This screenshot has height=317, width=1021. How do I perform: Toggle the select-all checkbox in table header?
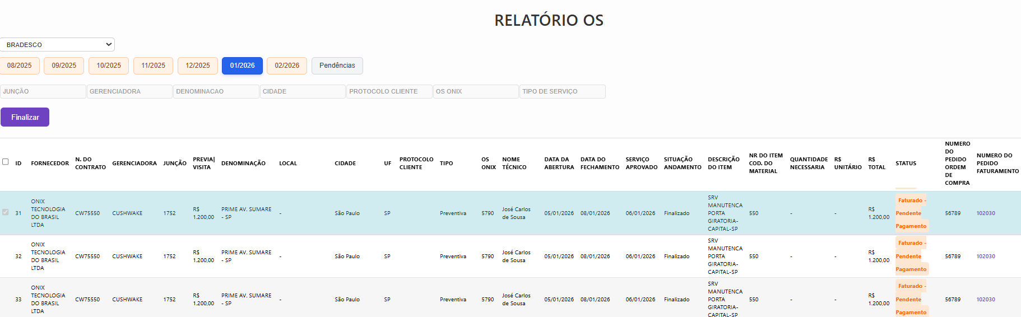coord(6,162)
